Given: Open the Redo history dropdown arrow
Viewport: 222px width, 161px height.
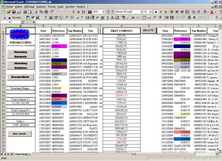Looking at the screenshot, I should click(x=69, y=12).
